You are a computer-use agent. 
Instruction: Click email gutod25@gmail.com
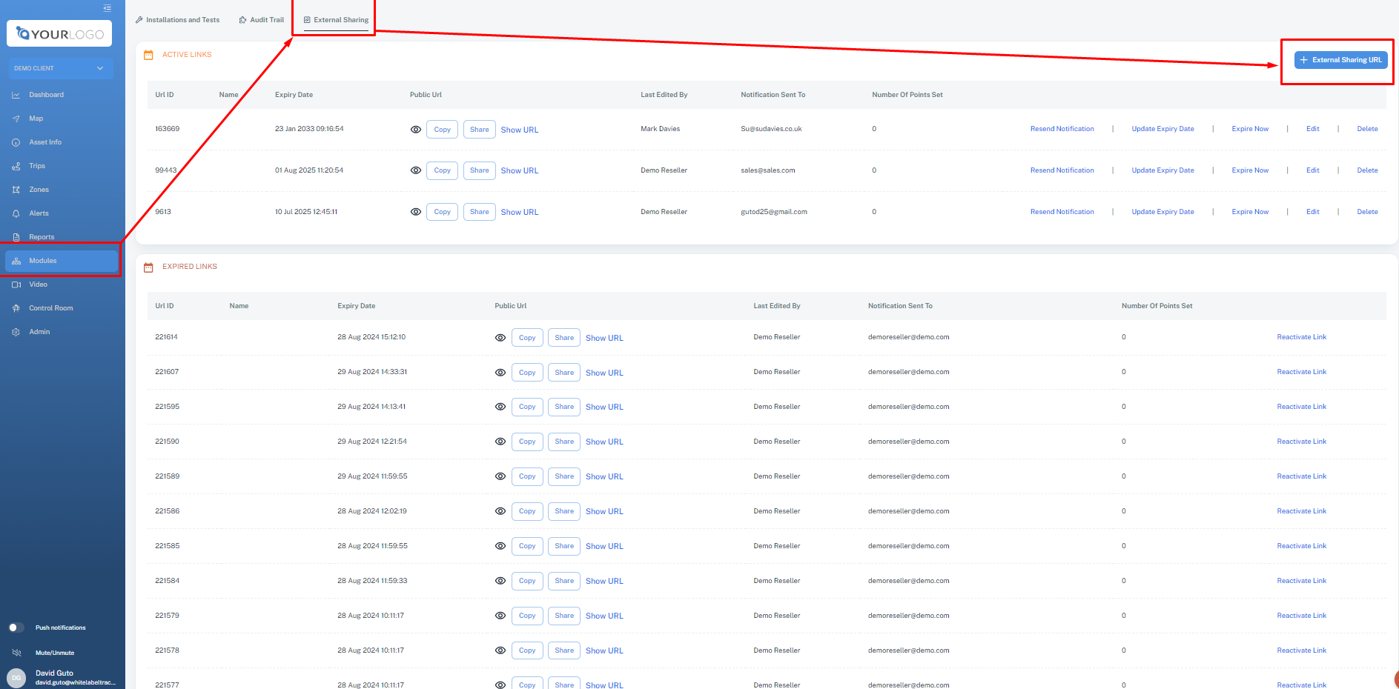click(x=774, y=212)
